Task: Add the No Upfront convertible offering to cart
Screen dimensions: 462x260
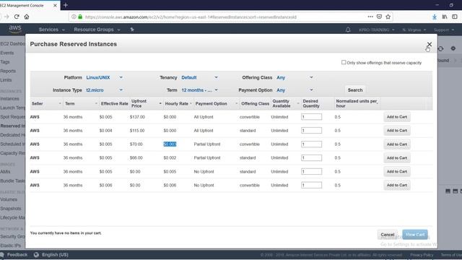Action: 397,185
